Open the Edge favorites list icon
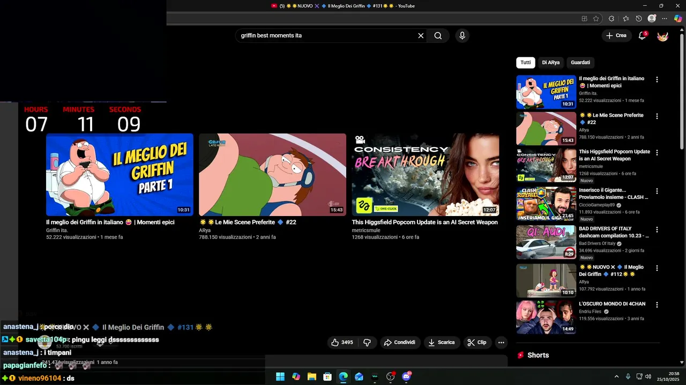 (x=625, y=19)
